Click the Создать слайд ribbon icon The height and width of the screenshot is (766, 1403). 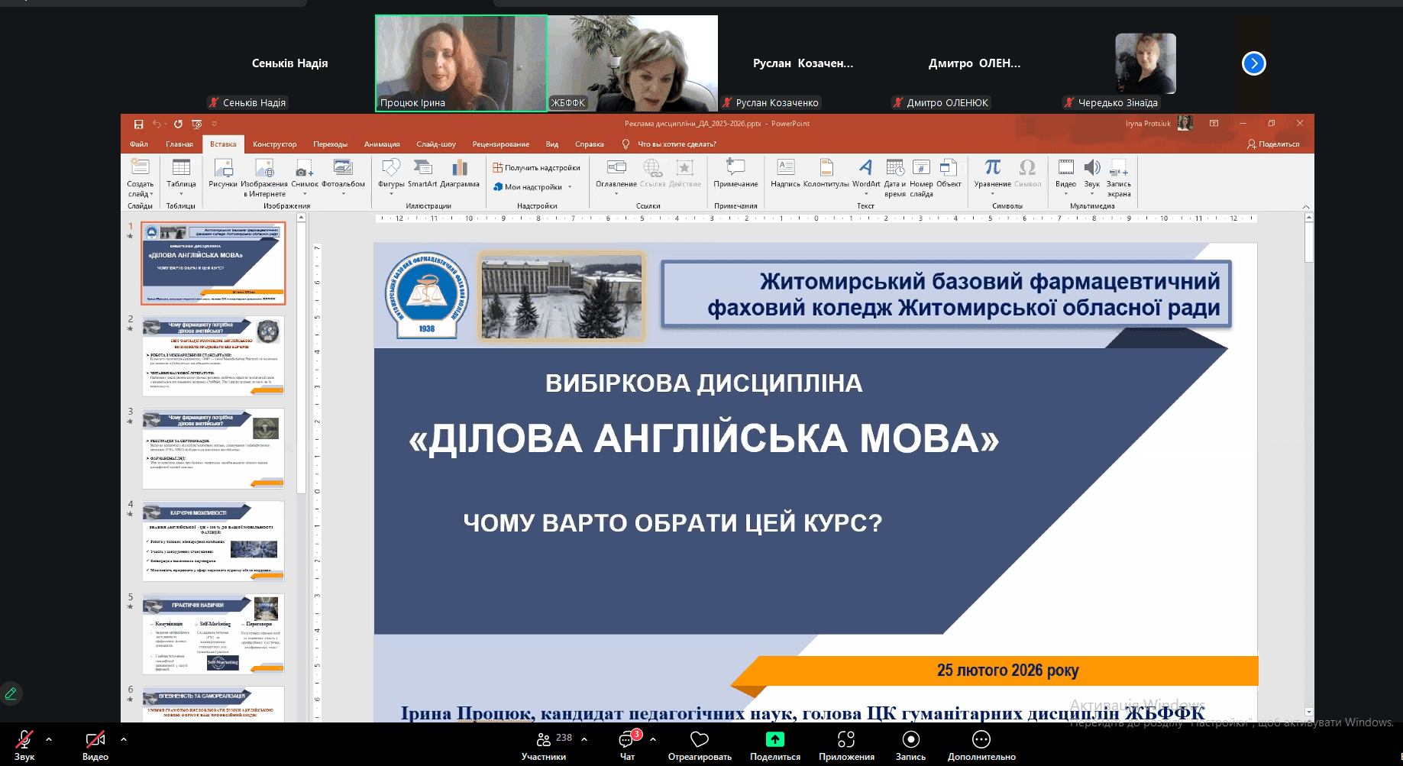click(x=140, y=177)
